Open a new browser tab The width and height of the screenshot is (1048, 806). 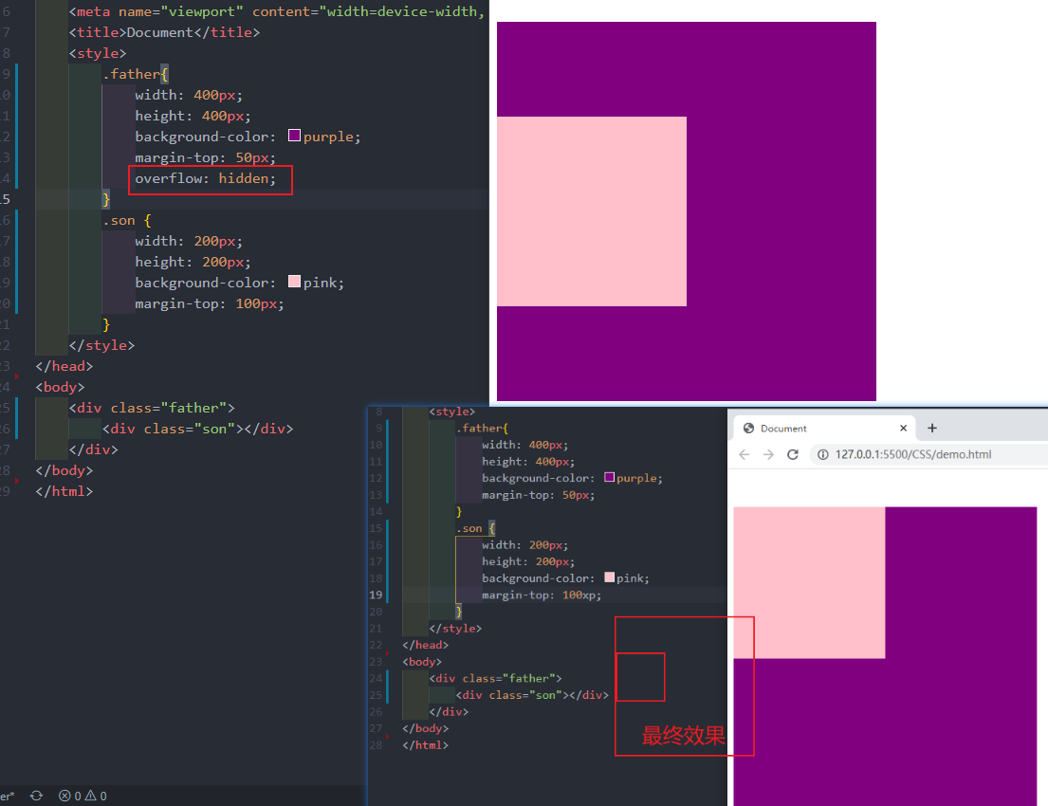pyautogui.click(x=932, y=428)
